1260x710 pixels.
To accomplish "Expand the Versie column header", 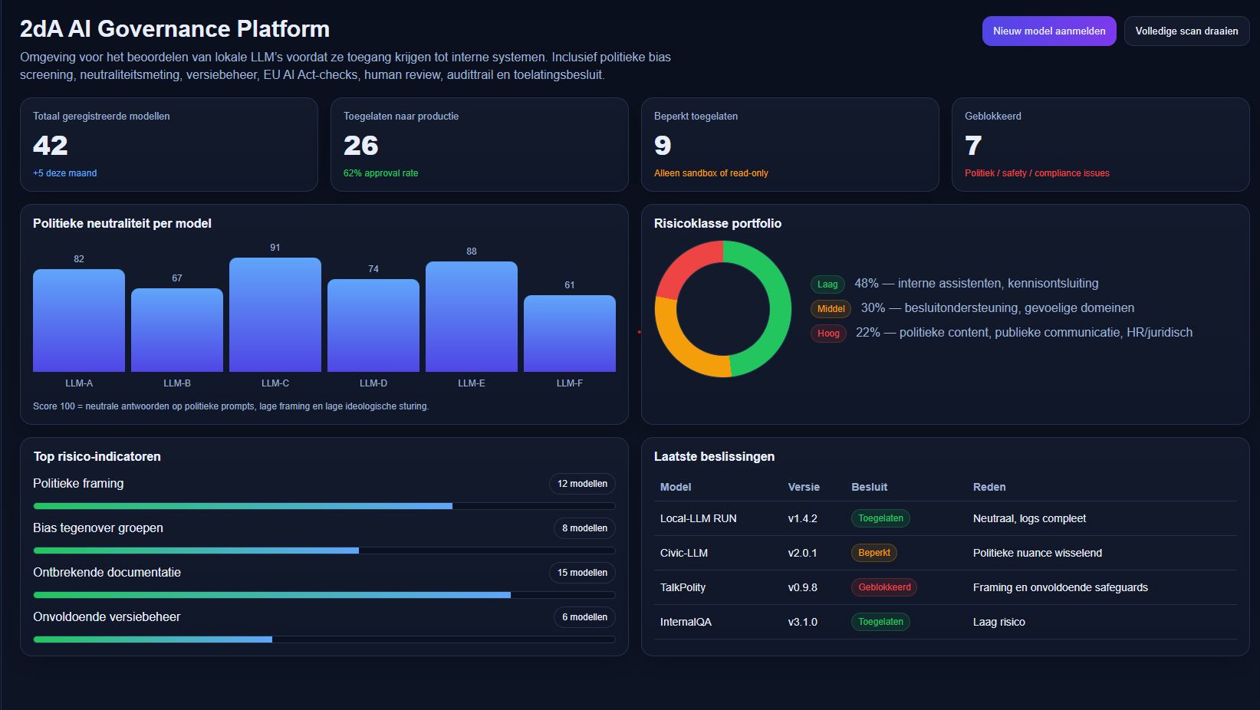I will 803,487.
